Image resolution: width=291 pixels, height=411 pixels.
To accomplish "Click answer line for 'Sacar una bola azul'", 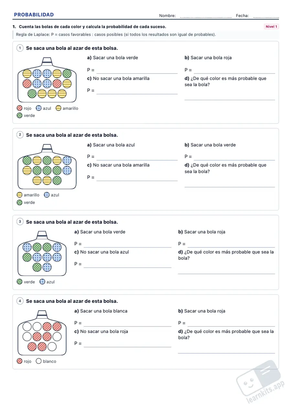I will click(137, 160).
